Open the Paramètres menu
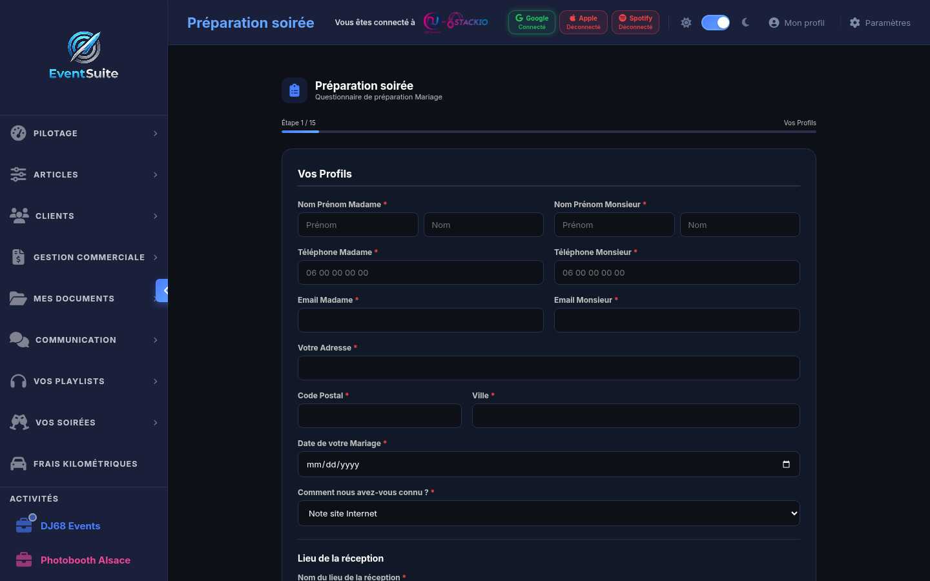This screenshot has width=930, height=581. click(880, 22)
